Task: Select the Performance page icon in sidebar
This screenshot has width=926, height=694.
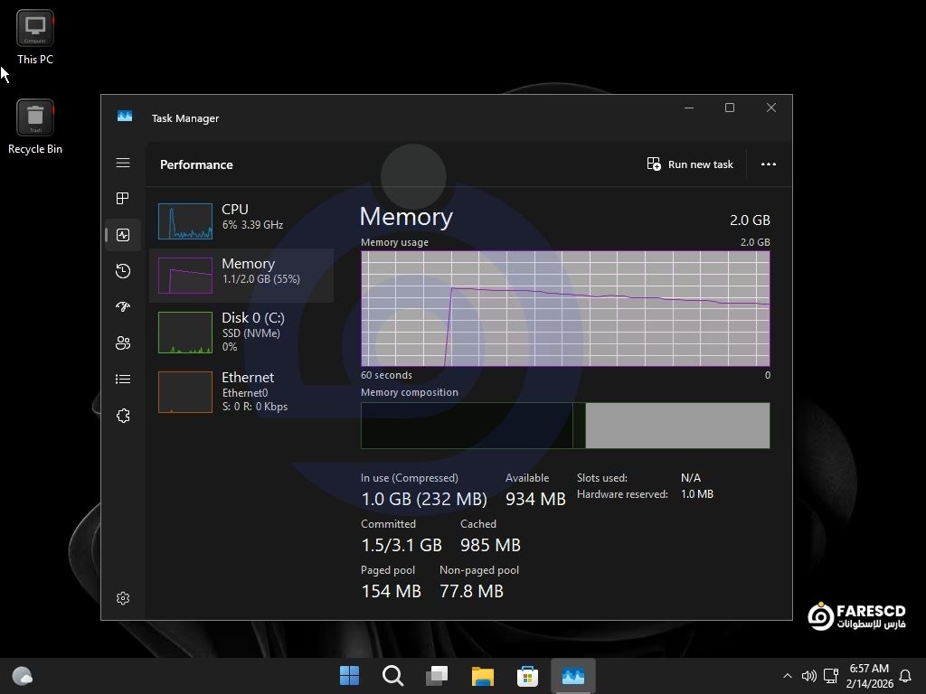Action: pos(123,235)
